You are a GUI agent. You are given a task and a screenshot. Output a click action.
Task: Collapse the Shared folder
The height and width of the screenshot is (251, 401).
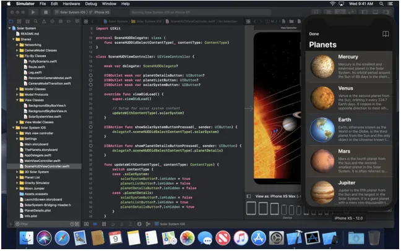tap(14, 39)
